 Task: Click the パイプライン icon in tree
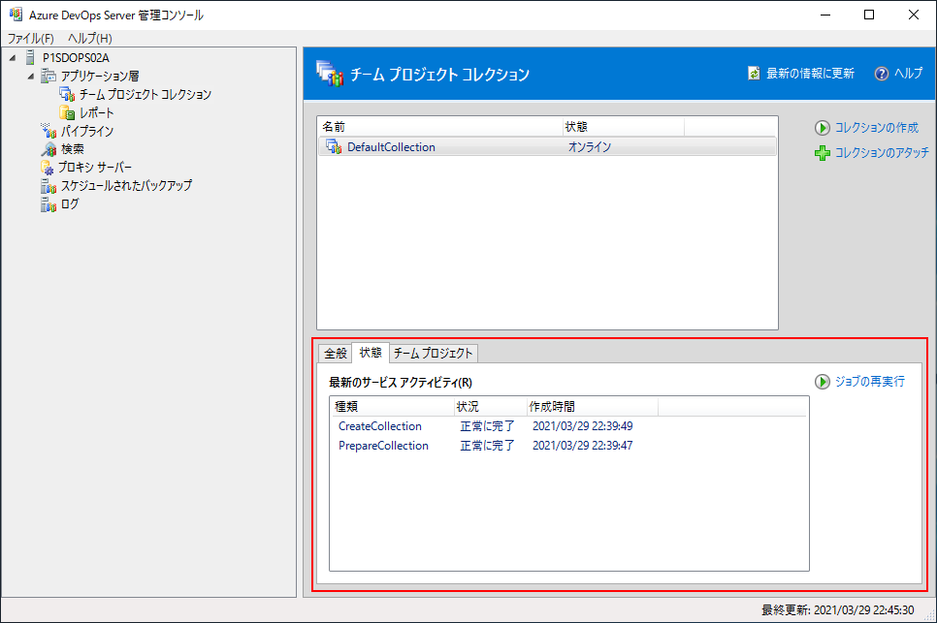pos(49,132)
